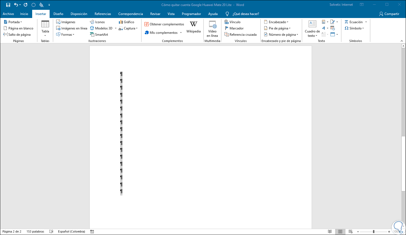Click the Compartir share button
The height and width of the screenshot is (235, 406).
pyautogui.click(x=389, y=14)
